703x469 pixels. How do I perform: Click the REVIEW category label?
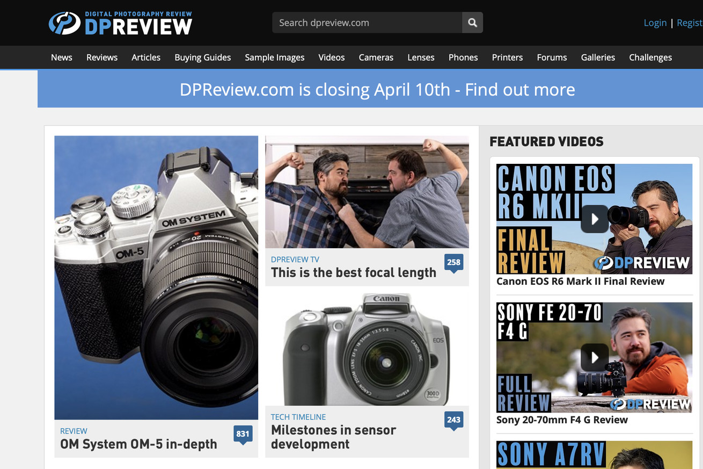pyautogui.click(x=74, y=431)
